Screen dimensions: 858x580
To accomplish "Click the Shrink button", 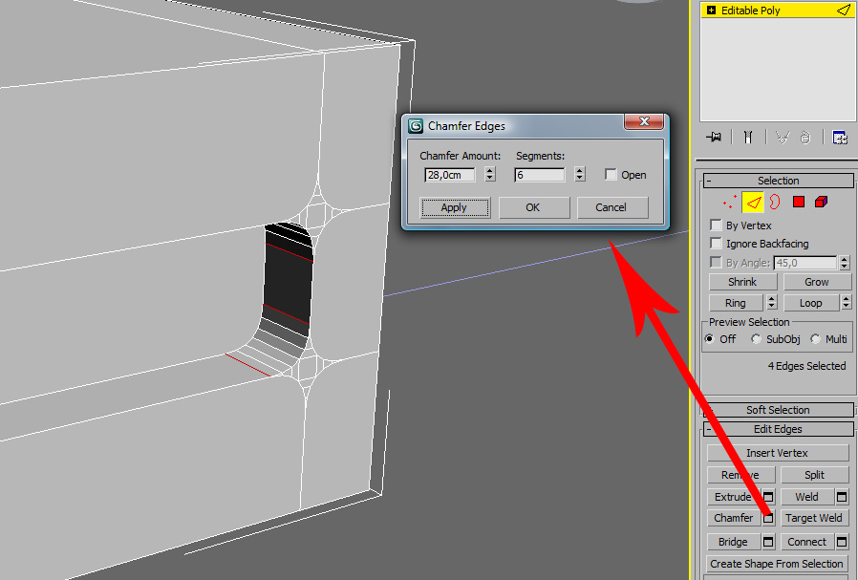I will pyautogui.click(x=742, y=282).
